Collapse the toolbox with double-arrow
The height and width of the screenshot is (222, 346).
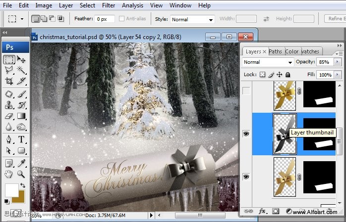5,33
